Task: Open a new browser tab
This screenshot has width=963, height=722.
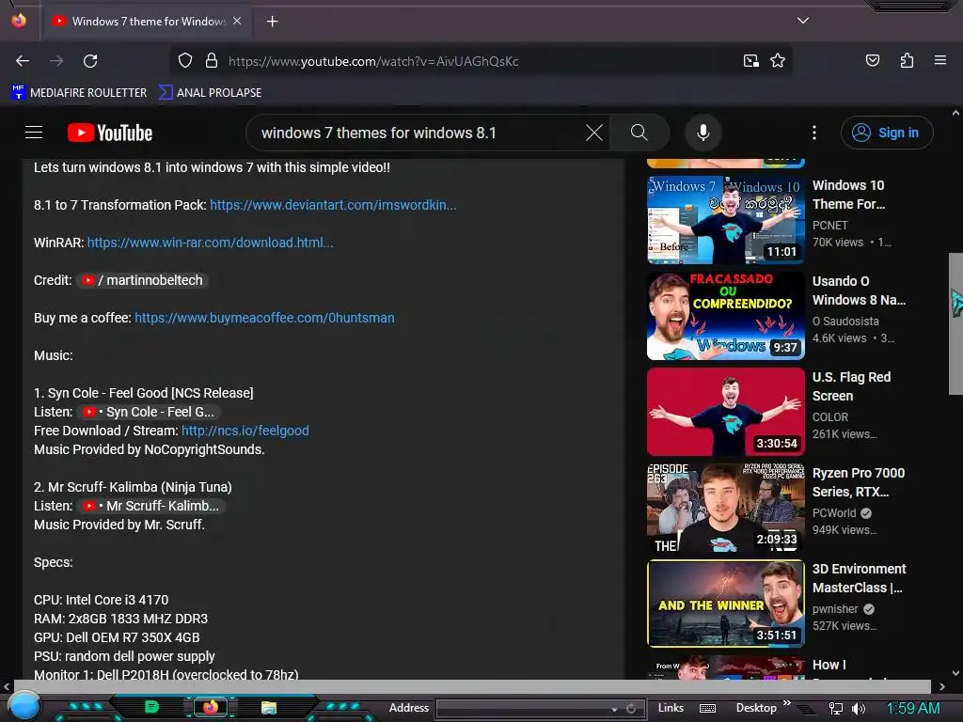Action: [272, 22]
